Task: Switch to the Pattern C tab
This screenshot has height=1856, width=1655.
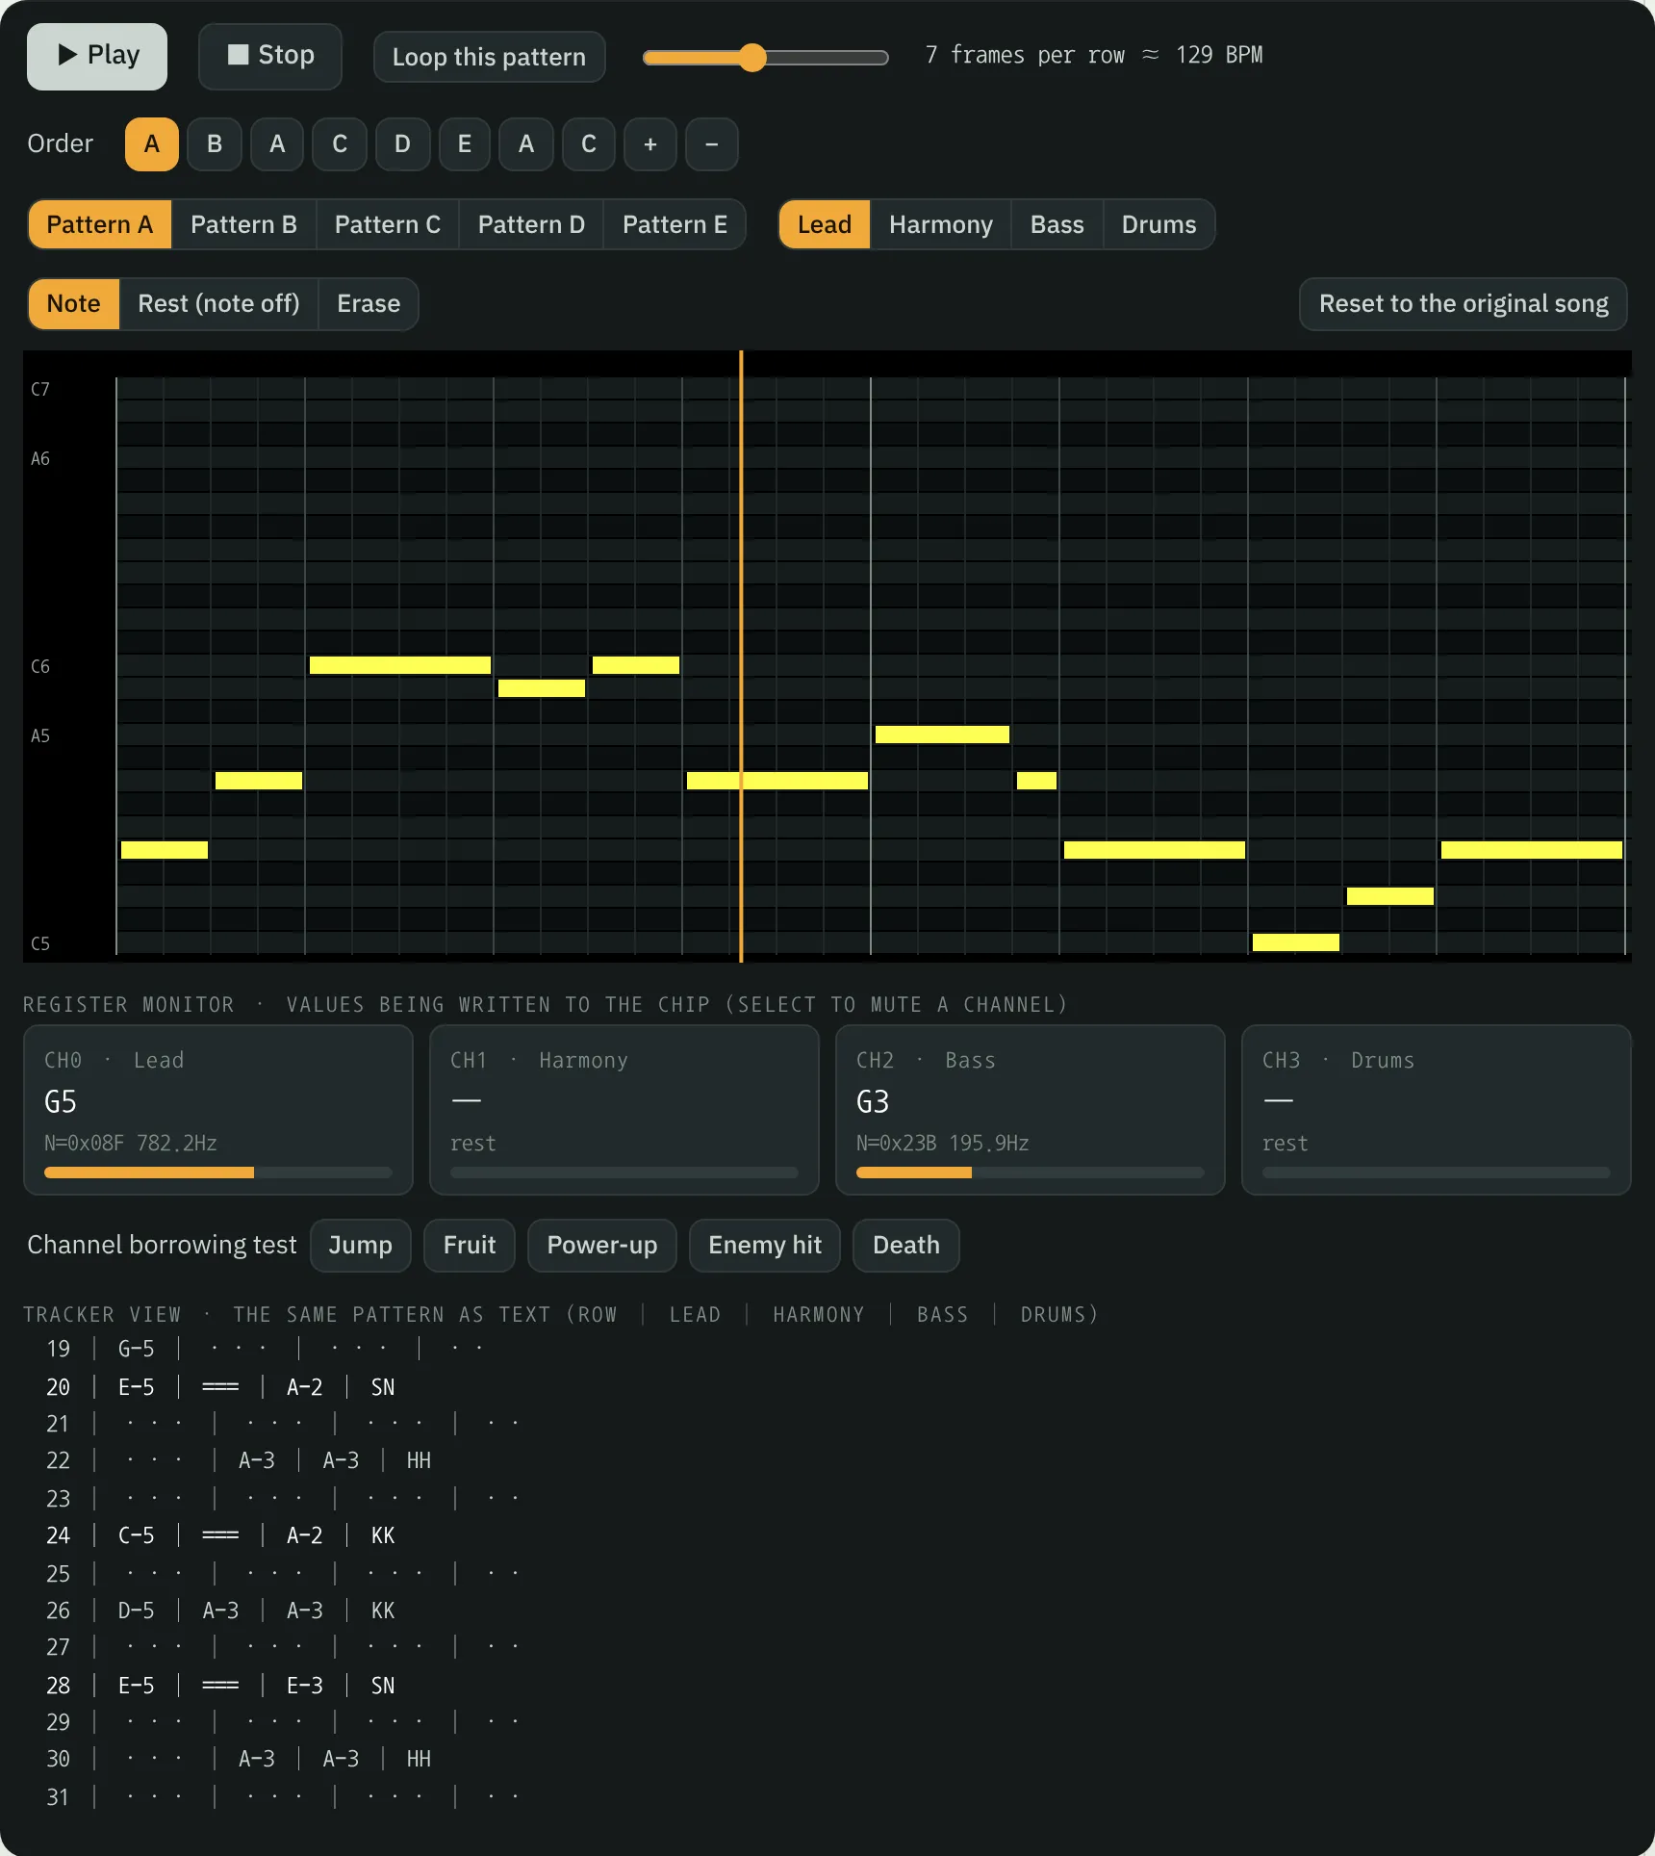Action: point(388,224)
